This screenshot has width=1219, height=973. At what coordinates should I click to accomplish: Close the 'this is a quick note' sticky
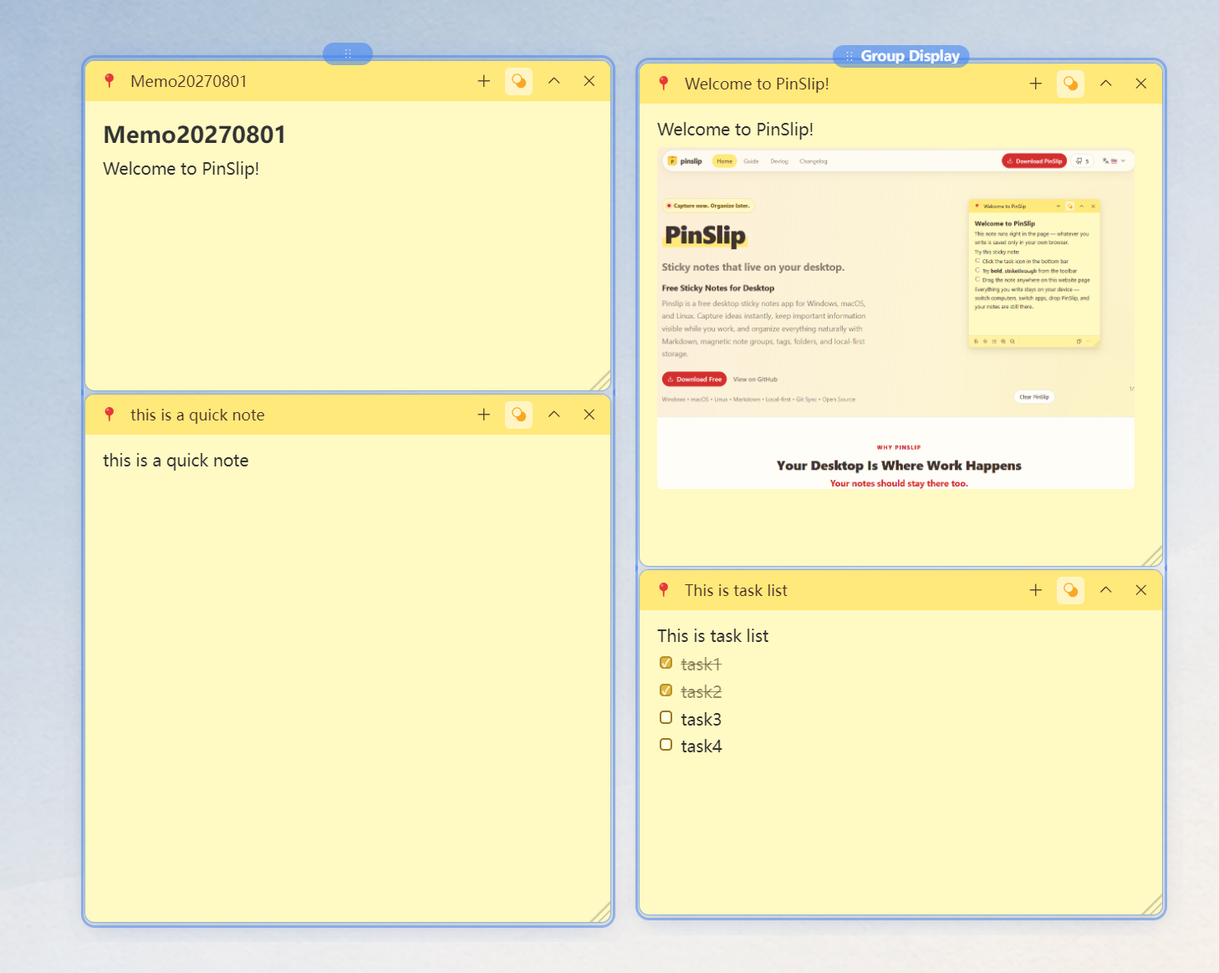(589, 415)
